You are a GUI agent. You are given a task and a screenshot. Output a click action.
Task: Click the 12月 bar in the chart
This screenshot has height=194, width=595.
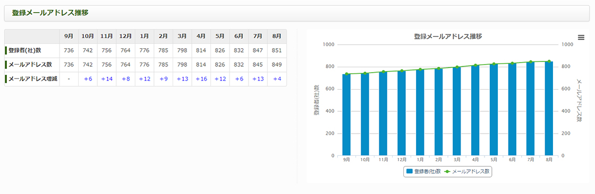click(402, 113)
